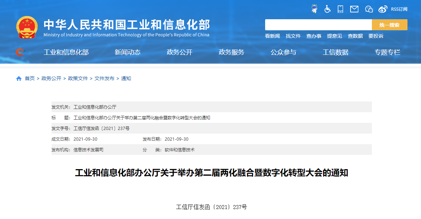Click the mobile phone version icon
The image size is (421, 219).
(x=341, y=9)
